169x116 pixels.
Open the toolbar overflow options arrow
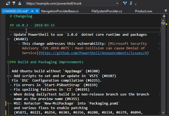point(136,5)
